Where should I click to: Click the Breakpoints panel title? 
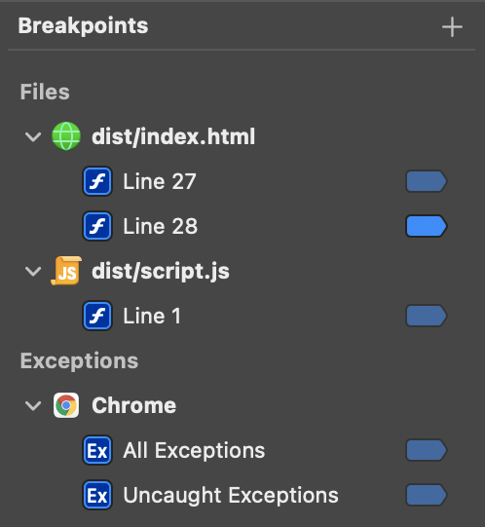[x=83, y=26]
